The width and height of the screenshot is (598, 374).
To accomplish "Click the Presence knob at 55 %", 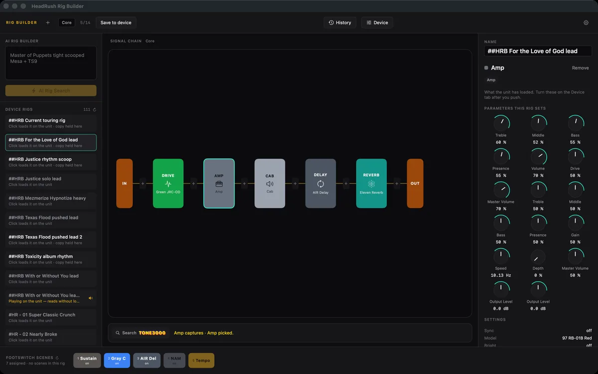I will point(501,156).
